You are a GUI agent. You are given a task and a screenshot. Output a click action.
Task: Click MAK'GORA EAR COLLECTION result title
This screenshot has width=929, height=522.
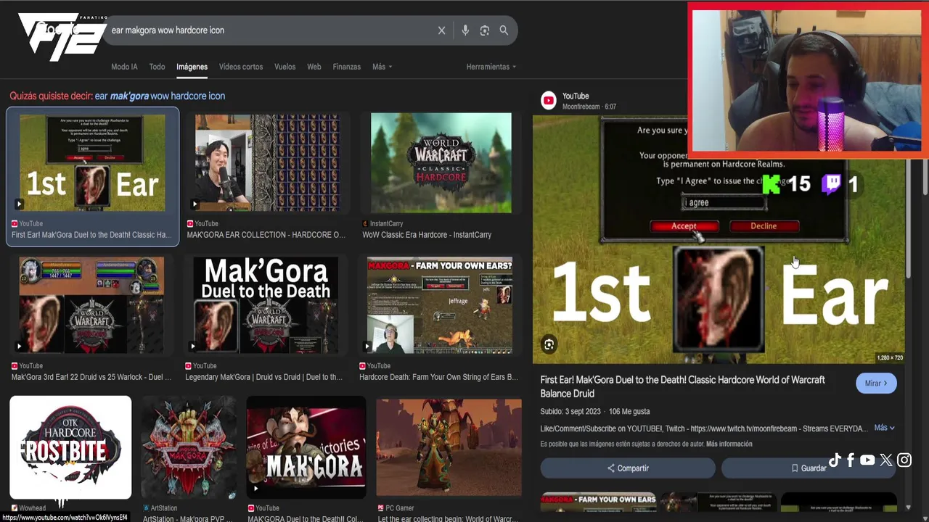266,235
